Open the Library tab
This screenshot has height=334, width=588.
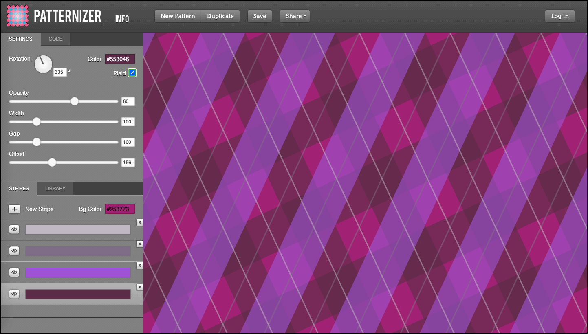[x=55, y=189]
